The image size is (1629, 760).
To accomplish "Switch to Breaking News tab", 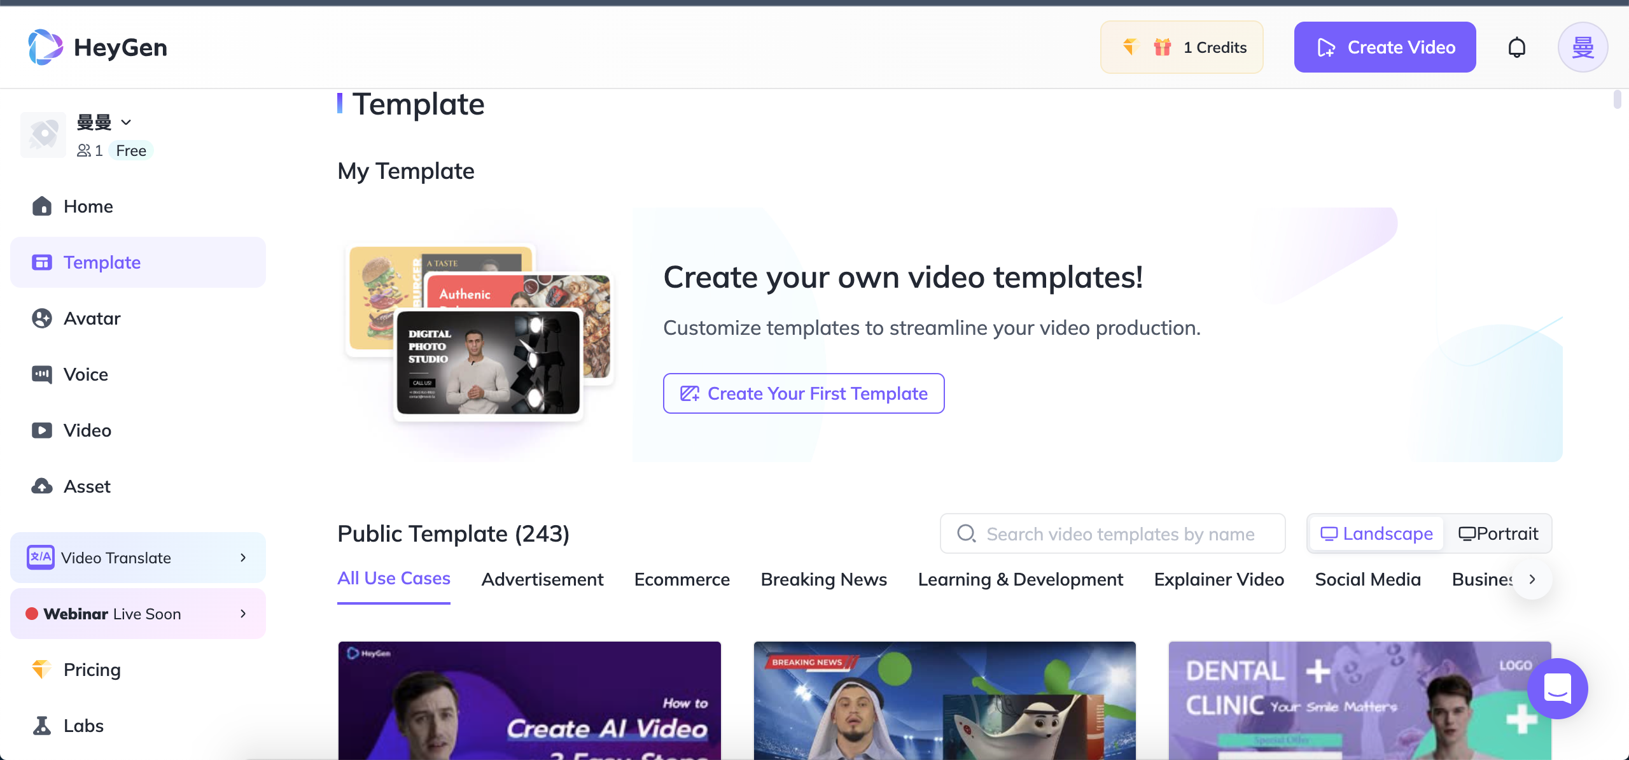I will (x=824, y=579).
